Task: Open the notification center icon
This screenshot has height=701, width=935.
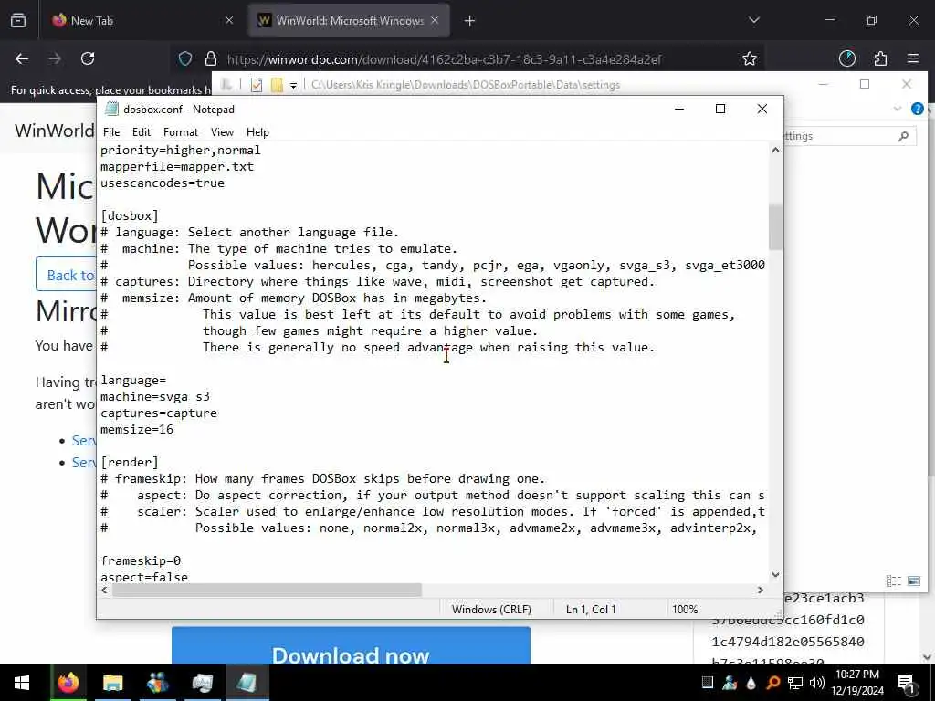Action: [906, 684]
